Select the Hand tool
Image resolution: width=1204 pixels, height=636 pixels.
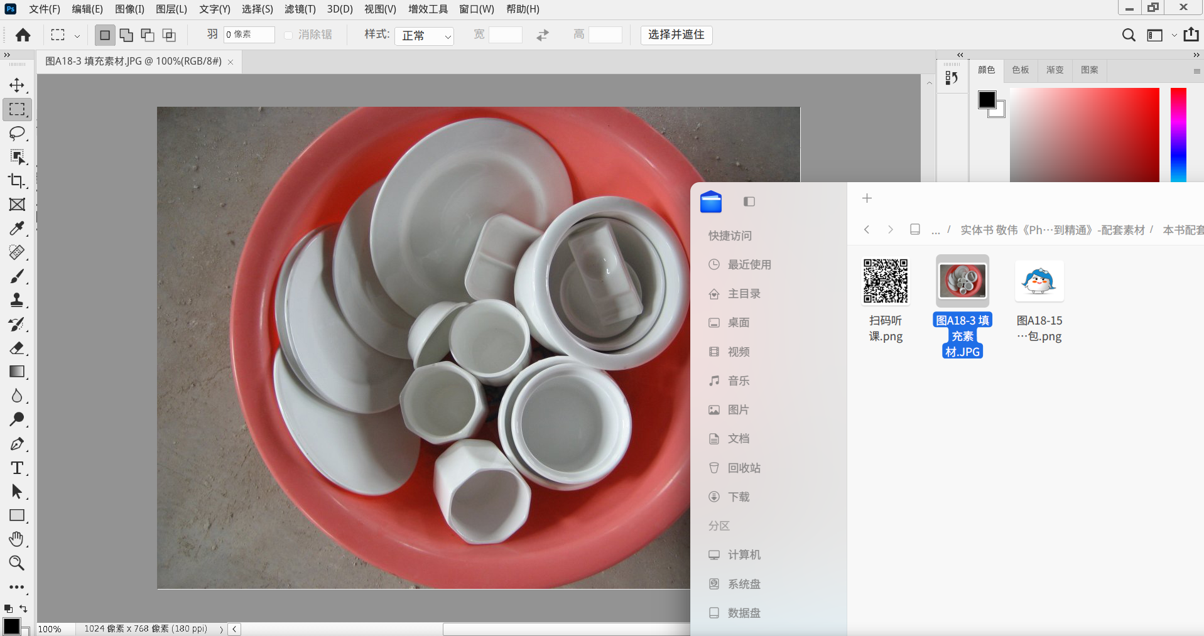pos(17,539)
